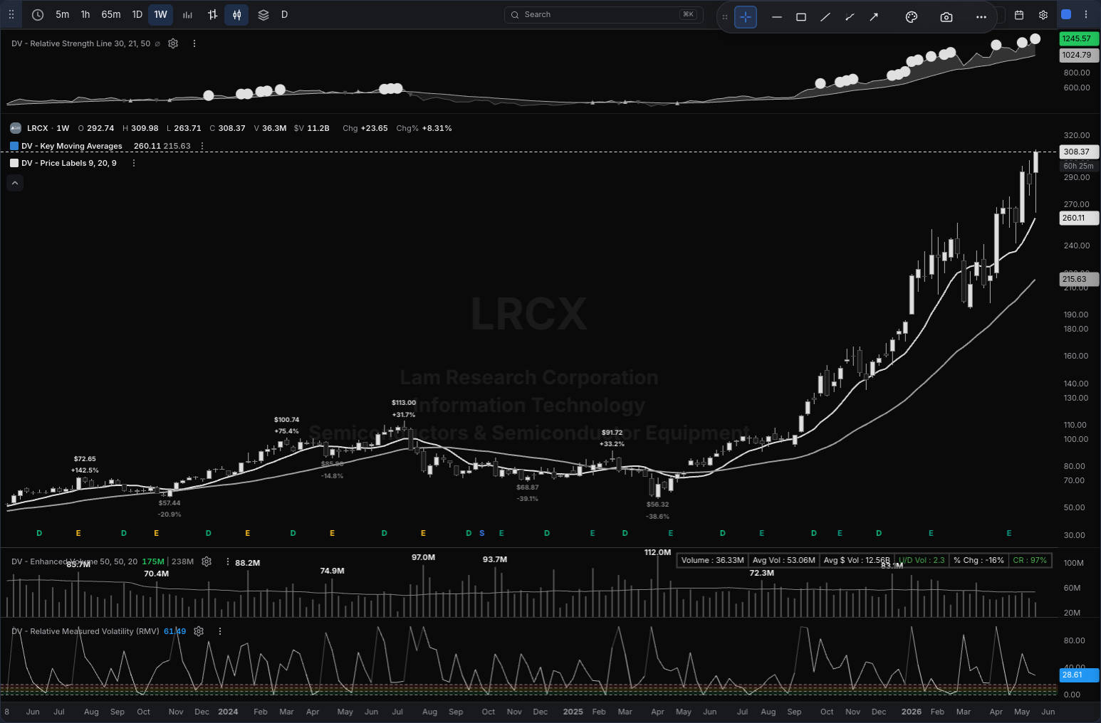Click the blue S marker on timeline

(482, 533)
